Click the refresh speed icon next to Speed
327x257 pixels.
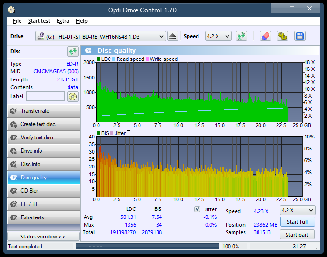coord(241,36)
